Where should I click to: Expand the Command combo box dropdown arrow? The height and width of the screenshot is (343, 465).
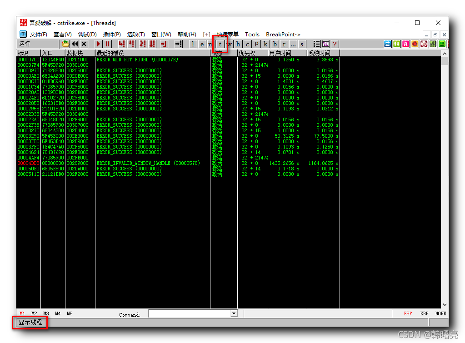pos(234,313)
